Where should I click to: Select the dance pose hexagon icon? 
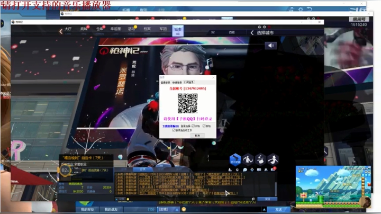[x=248, y=160]
